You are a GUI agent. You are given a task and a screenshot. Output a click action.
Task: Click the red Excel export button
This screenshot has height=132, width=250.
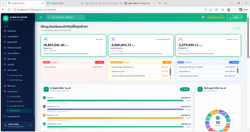click(x=100, y=62)
